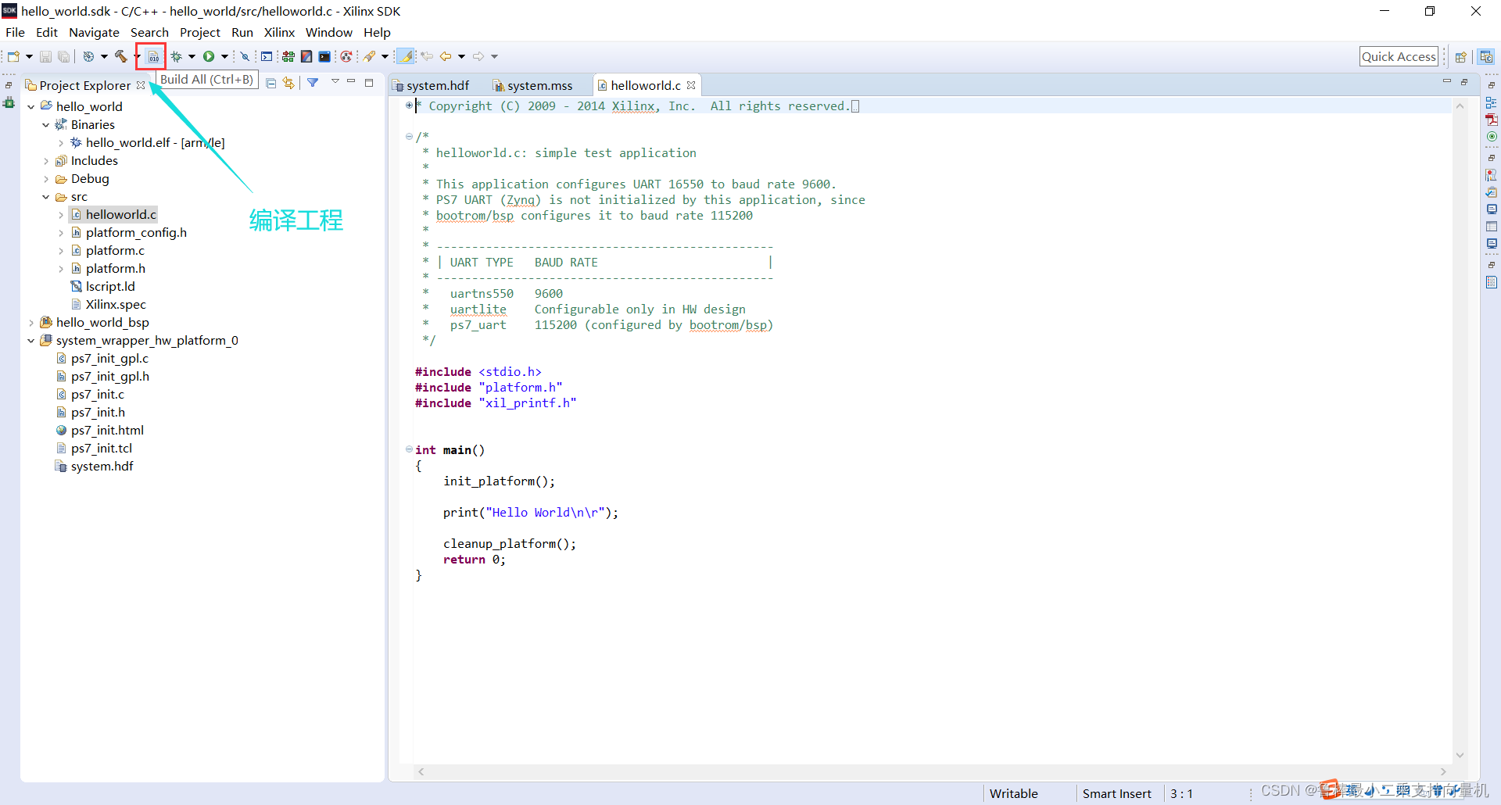The image size is (1501, 805).
Task: Click the New file wizard icon
Action: (13, 56)
